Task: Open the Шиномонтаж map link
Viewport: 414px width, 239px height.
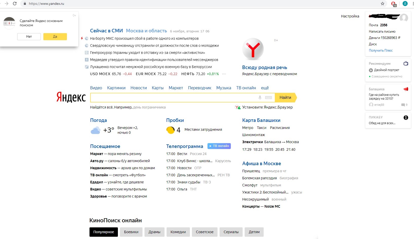Action: [254, 135]
